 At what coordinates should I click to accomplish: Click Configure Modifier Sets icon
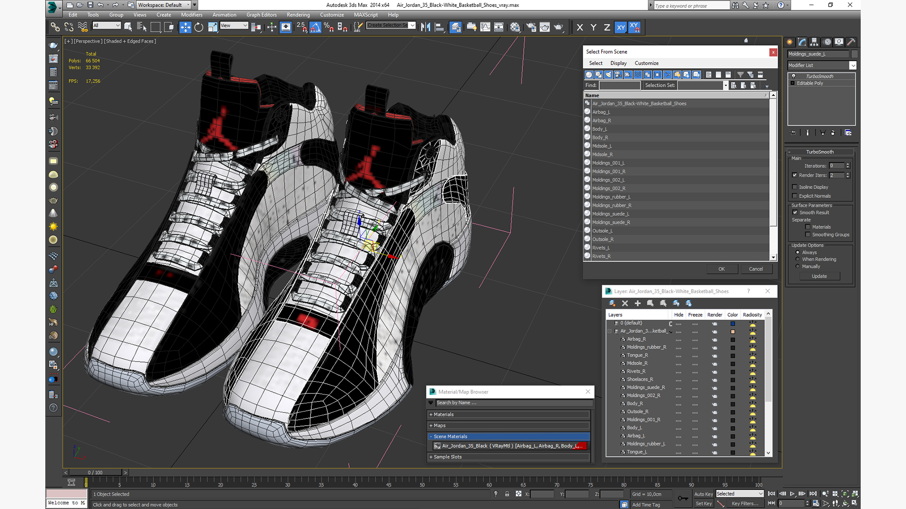(x=848, y=133)
